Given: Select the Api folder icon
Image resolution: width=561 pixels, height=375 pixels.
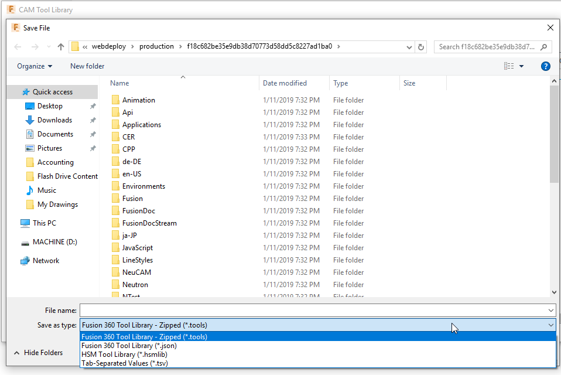Looking at the screenshot, I should click(x=115, y=112).
